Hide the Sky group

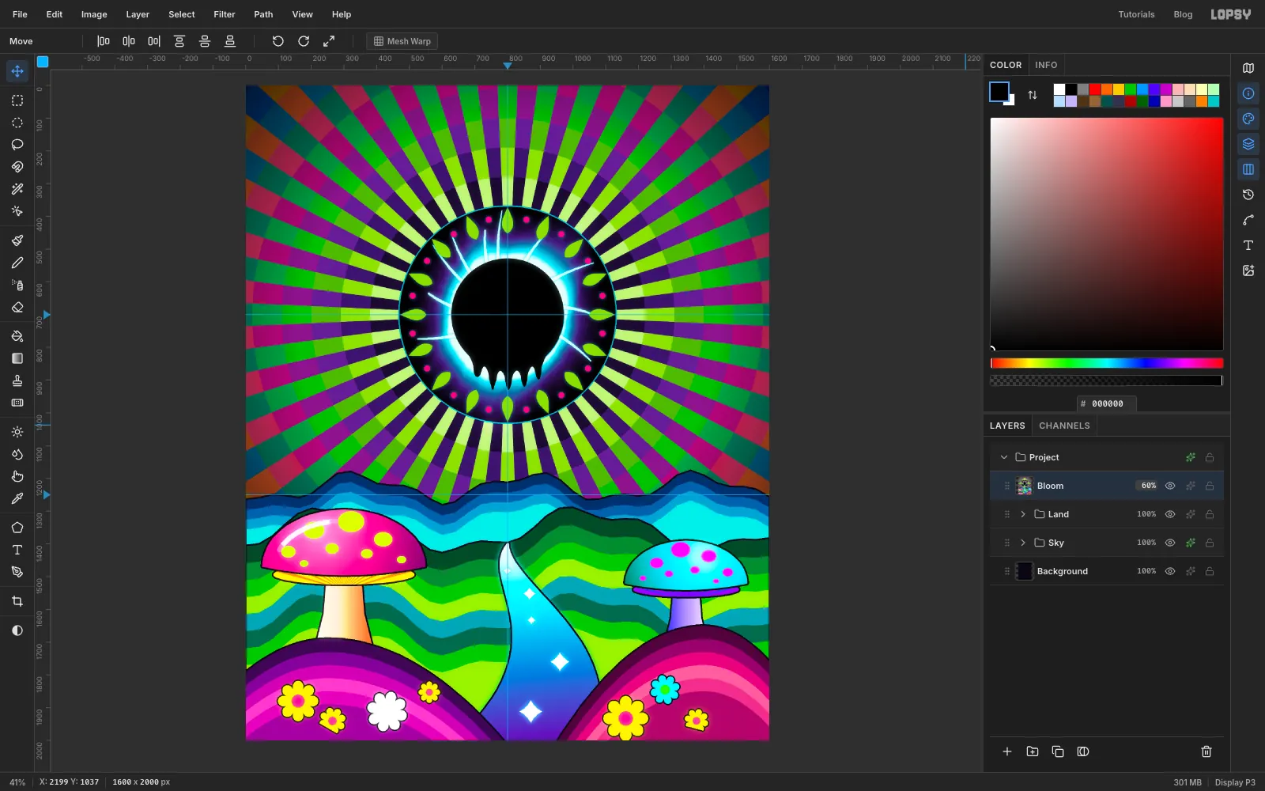1170,543
